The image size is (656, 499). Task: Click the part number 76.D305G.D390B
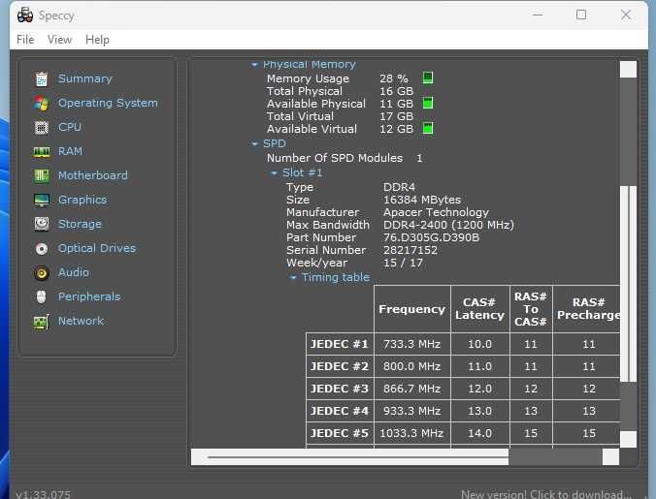pos(431,237)
